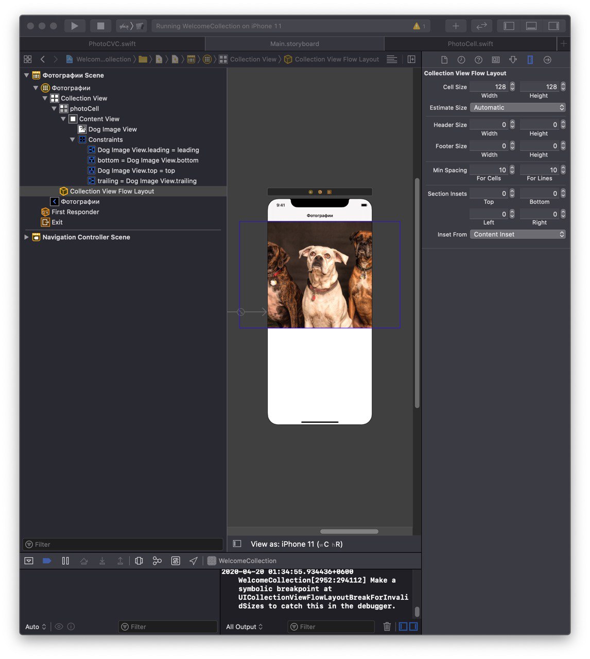Collapse Фотографии Scene in outline
This screenshot has height=659, width=590.
point(26,75)
